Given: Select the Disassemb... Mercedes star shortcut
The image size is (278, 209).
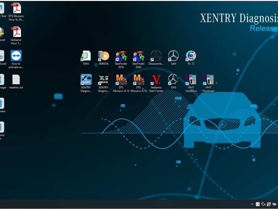Looking at the screenshot, I should click(156, 58).
